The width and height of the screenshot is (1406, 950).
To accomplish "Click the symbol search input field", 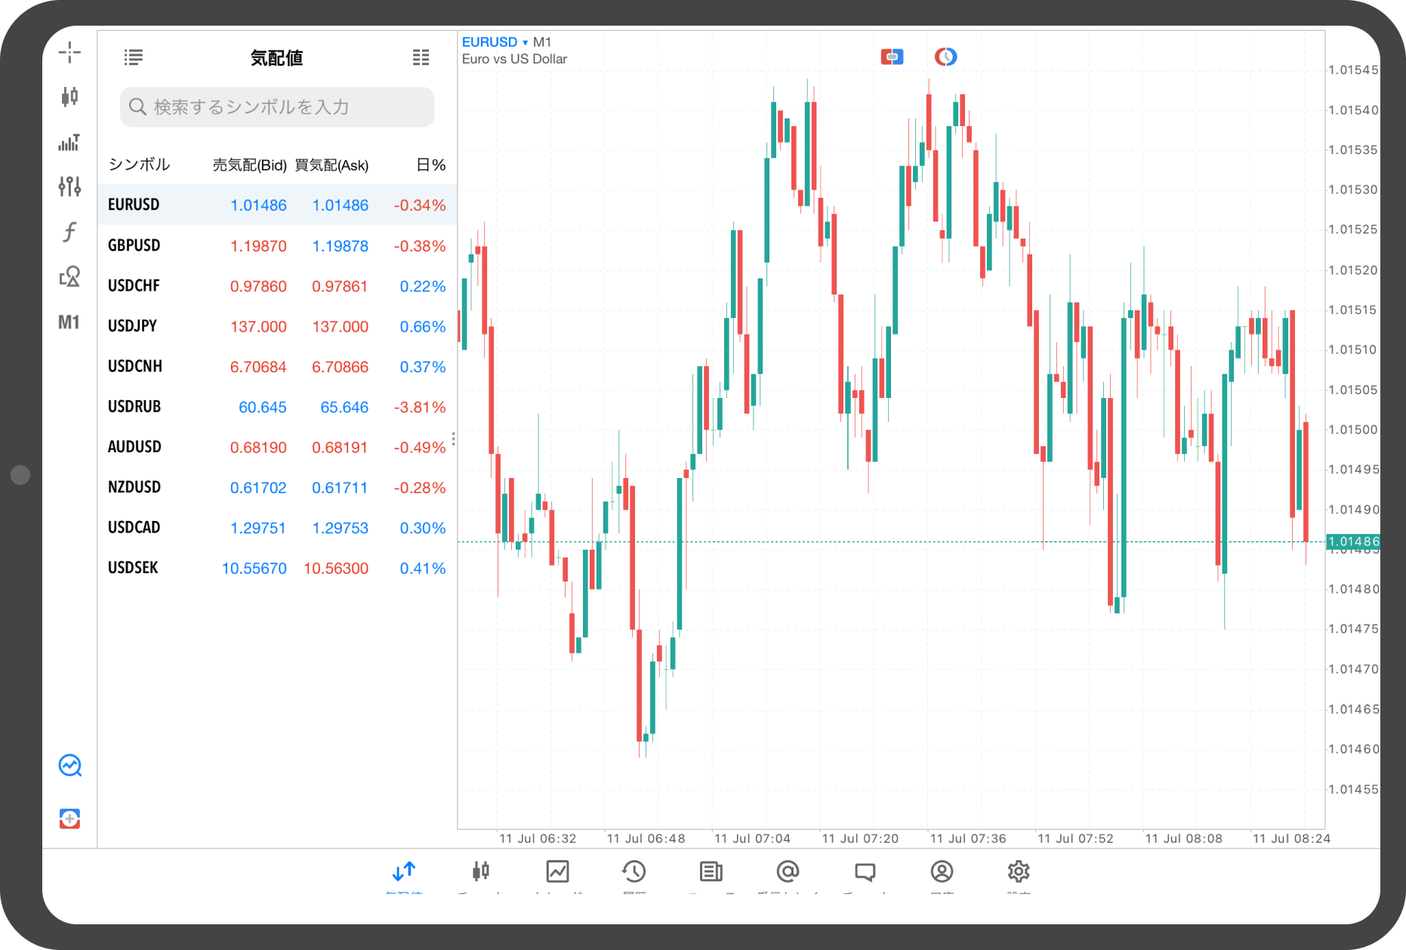I will click(x=277, y=107).
